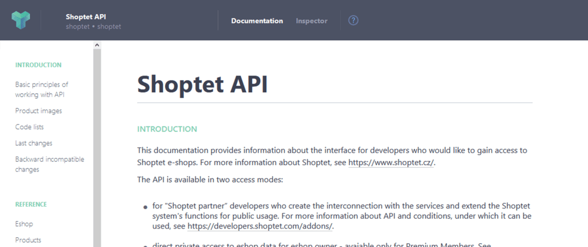Open the developers.shoptet.com/addons link
This screenshot has width=588, height=247.
coord(260,226)
